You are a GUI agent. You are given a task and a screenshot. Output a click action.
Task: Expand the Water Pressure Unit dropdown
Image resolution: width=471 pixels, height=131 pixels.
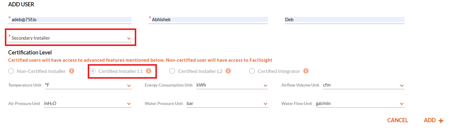coord(227,104)
